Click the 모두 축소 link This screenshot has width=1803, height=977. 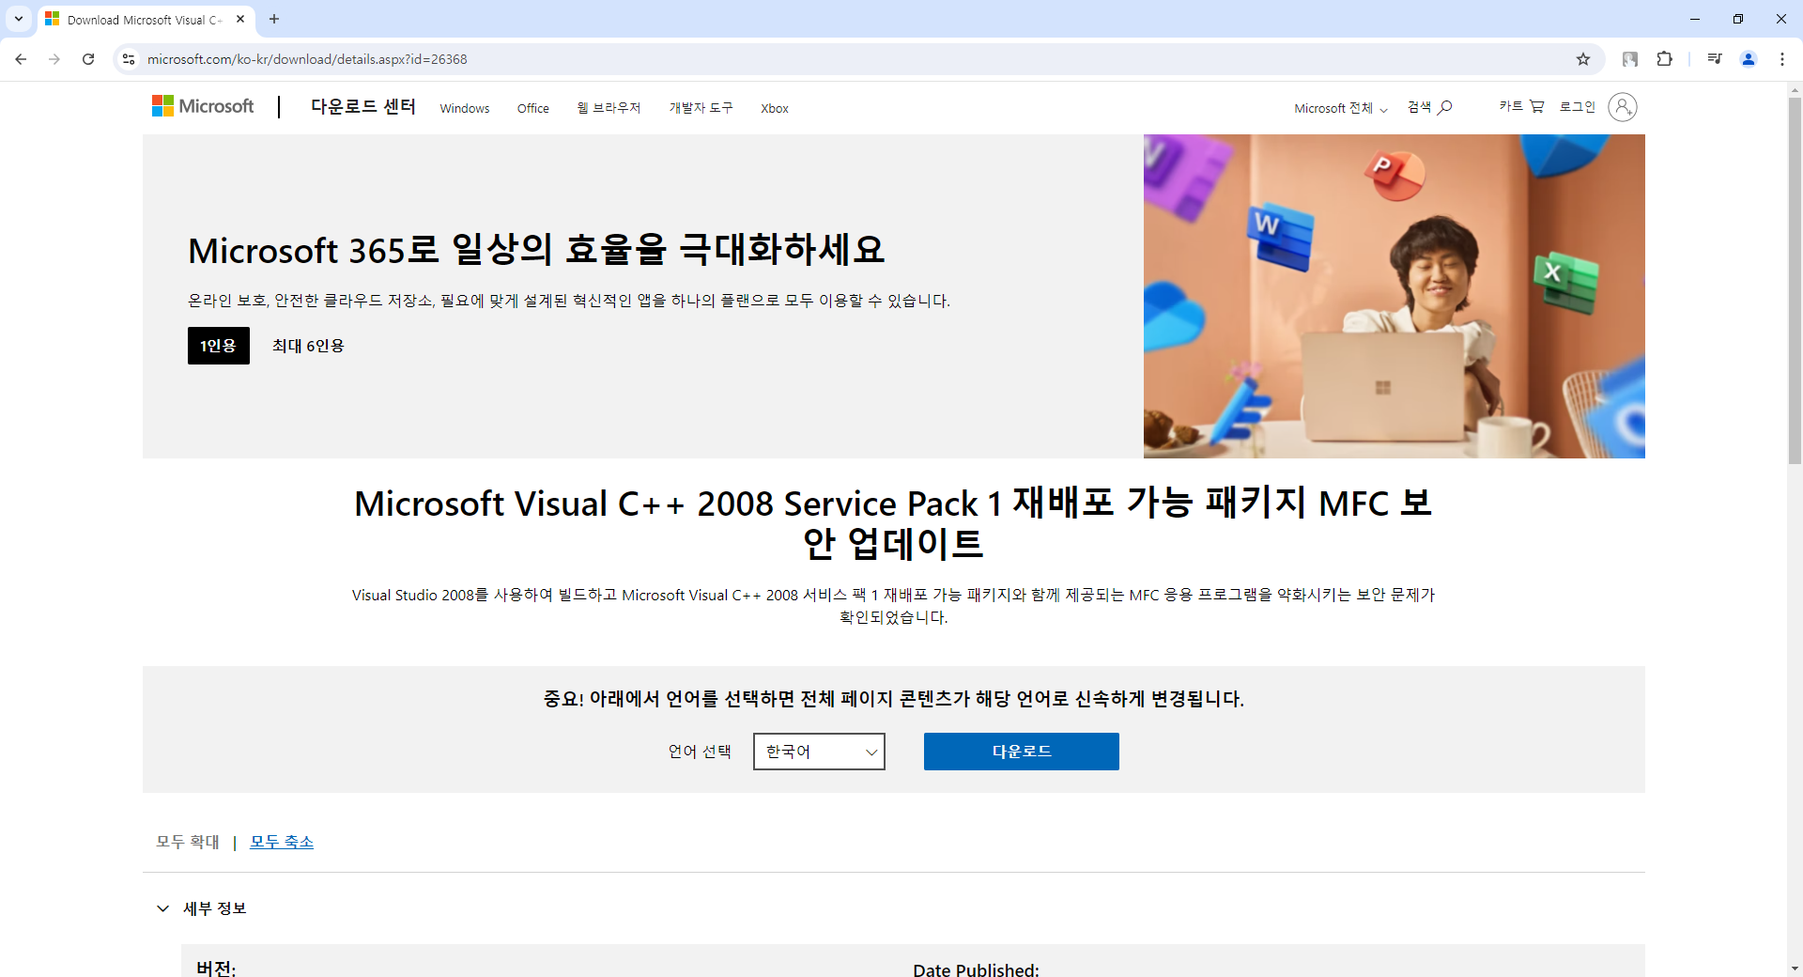282,842
